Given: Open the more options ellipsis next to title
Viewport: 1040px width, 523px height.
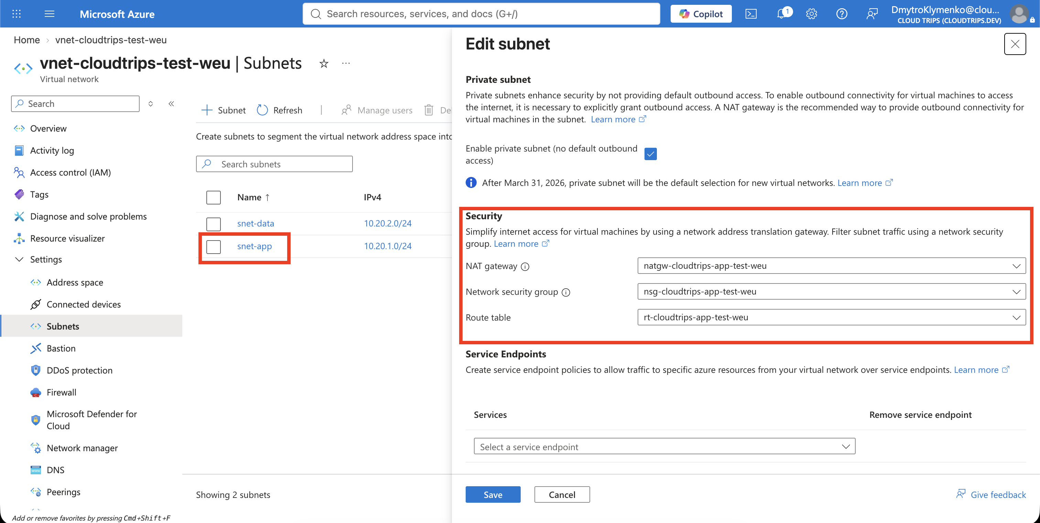Looking at the screenshot, I should (346, 63).
